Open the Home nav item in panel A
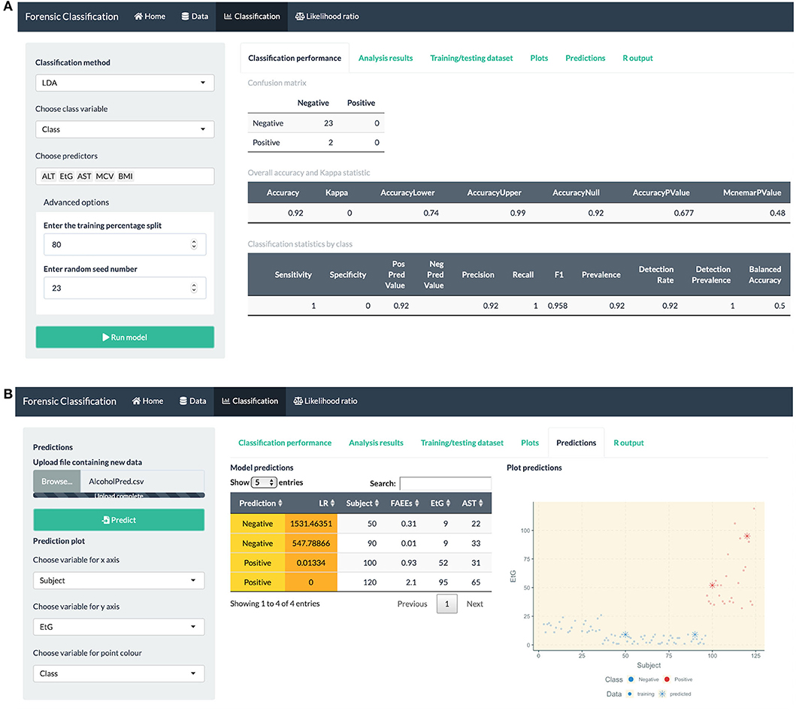The height and width of the screenshot is (711, 796). pos(150,17)
